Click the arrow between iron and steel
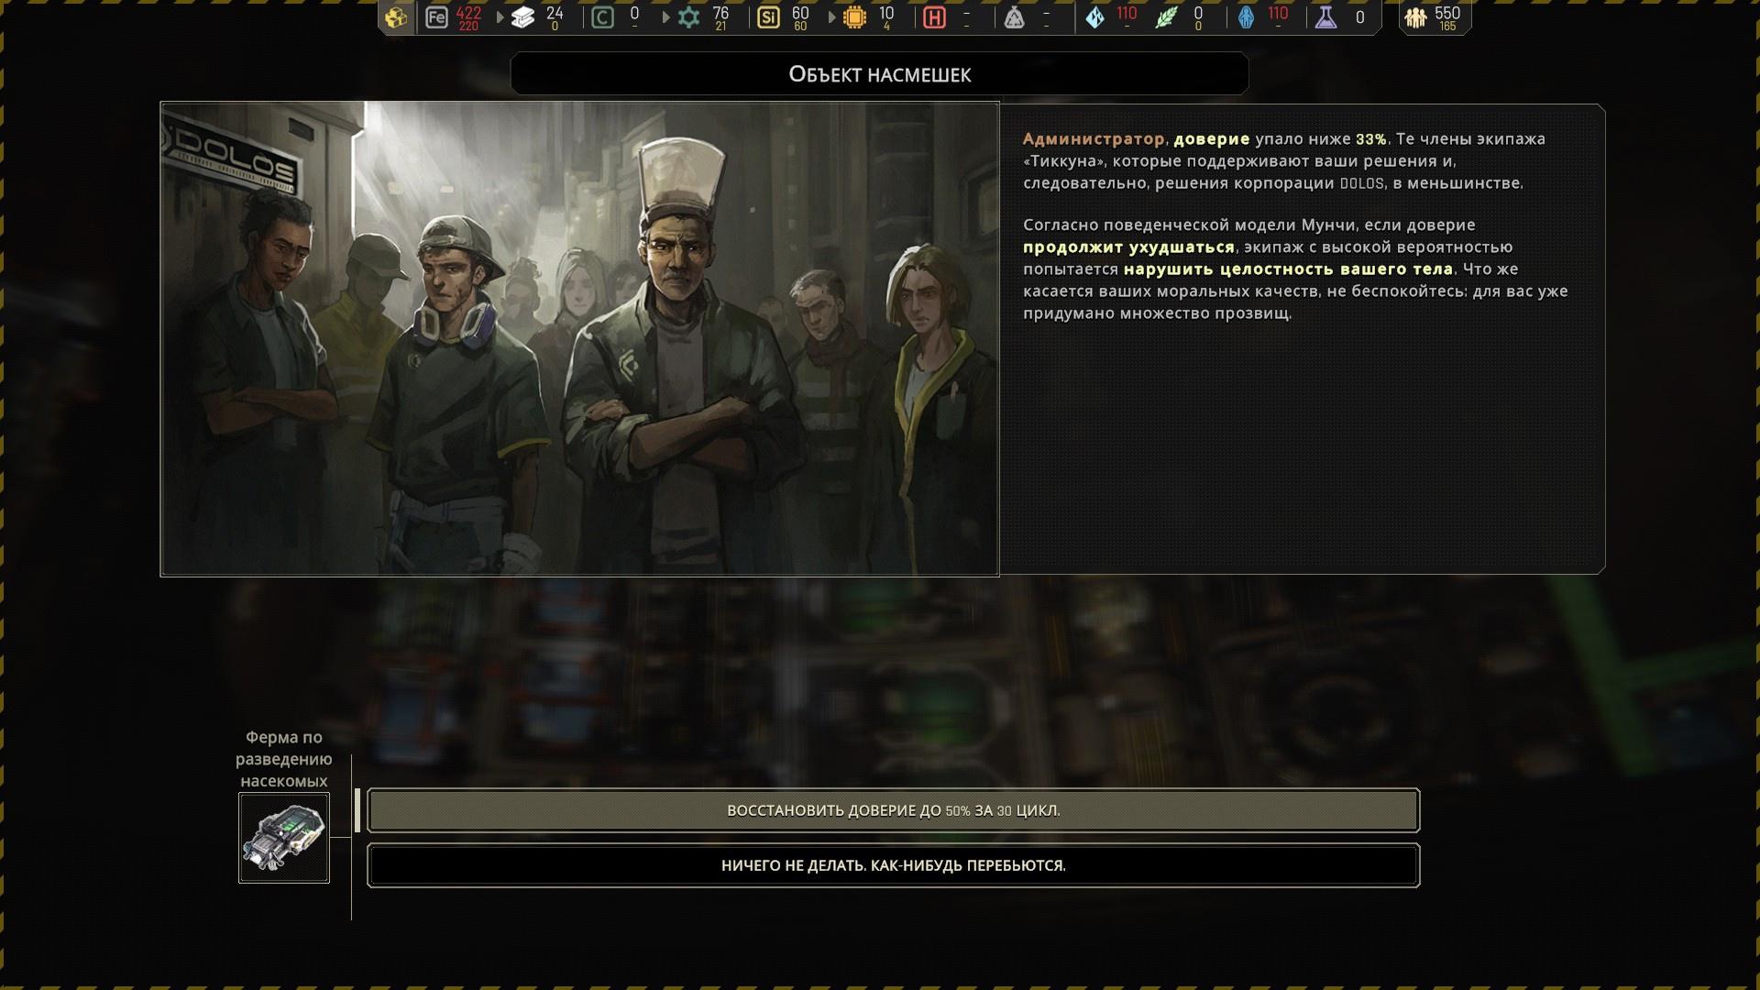The width and height of the screenshot is (1760, 990). coord(500,17)
